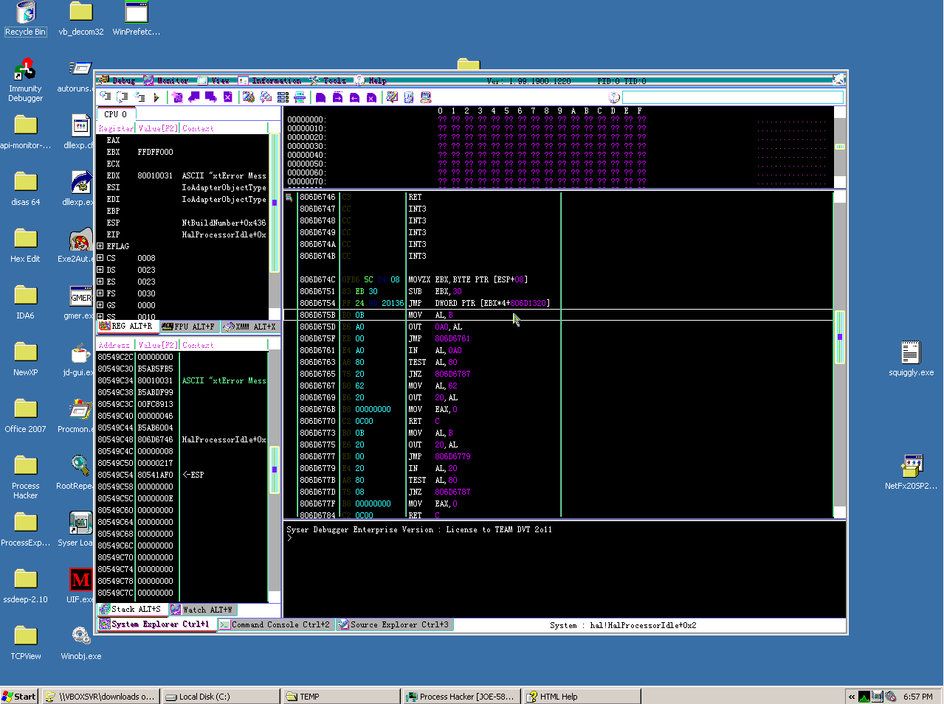Select the NewXP desktop folder
This screenshot has width=944, height=704.
[26, 360]
